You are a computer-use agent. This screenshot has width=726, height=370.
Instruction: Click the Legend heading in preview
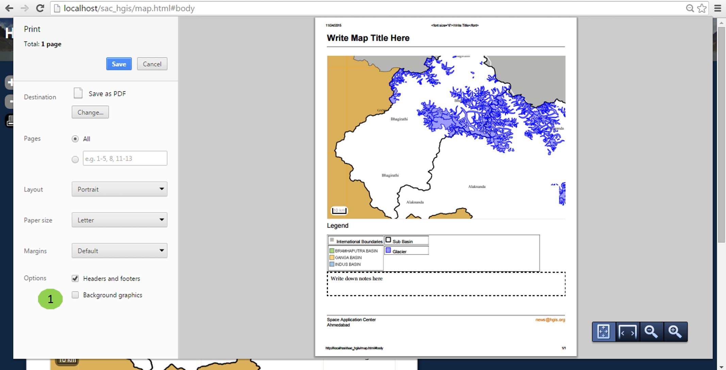click(337, 226)
